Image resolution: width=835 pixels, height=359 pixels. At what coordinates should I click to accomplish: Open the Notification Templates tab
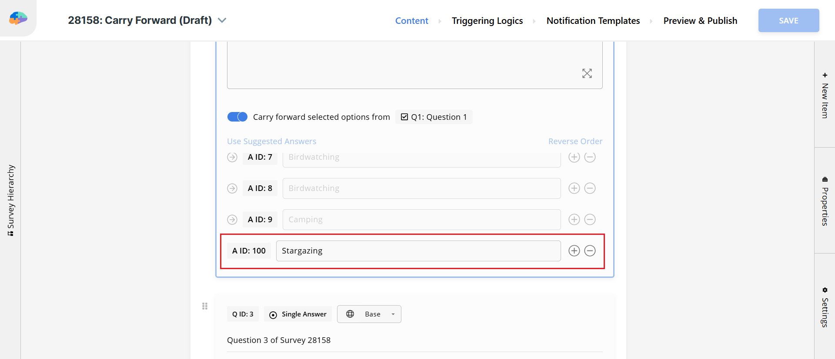593,21
